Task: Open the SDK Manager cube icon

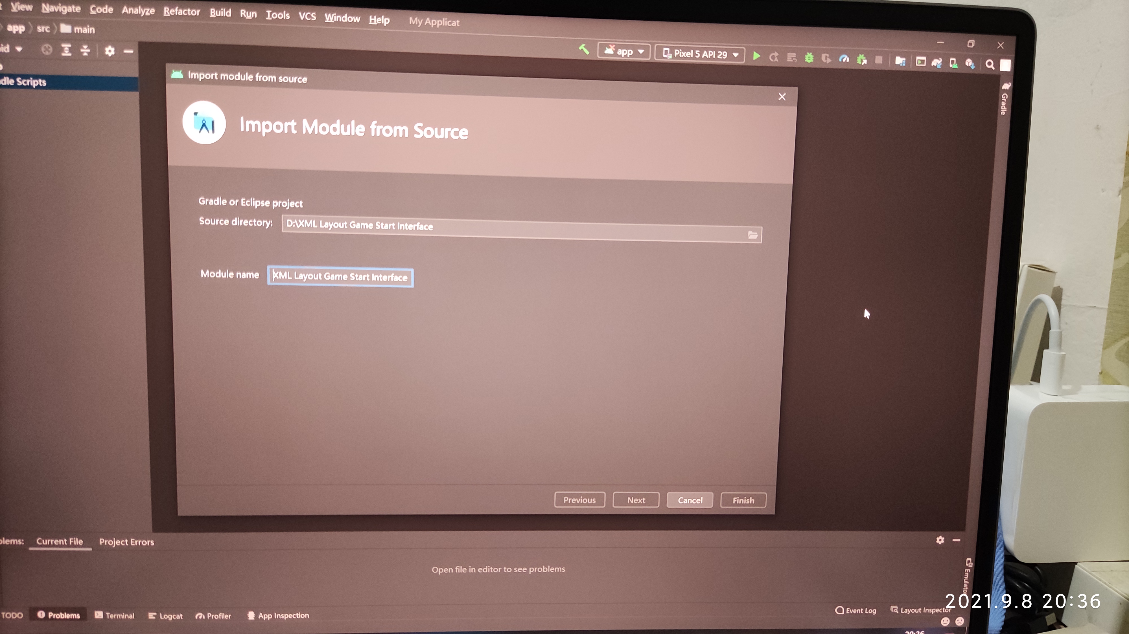Action: [x=970, y=64]
